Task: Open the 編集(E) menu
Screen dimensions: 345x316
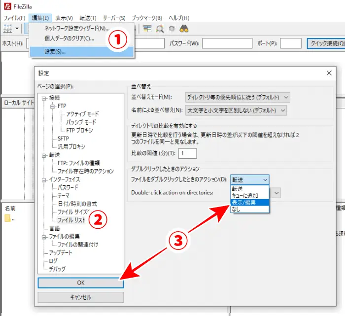Action: pos(40,18)
